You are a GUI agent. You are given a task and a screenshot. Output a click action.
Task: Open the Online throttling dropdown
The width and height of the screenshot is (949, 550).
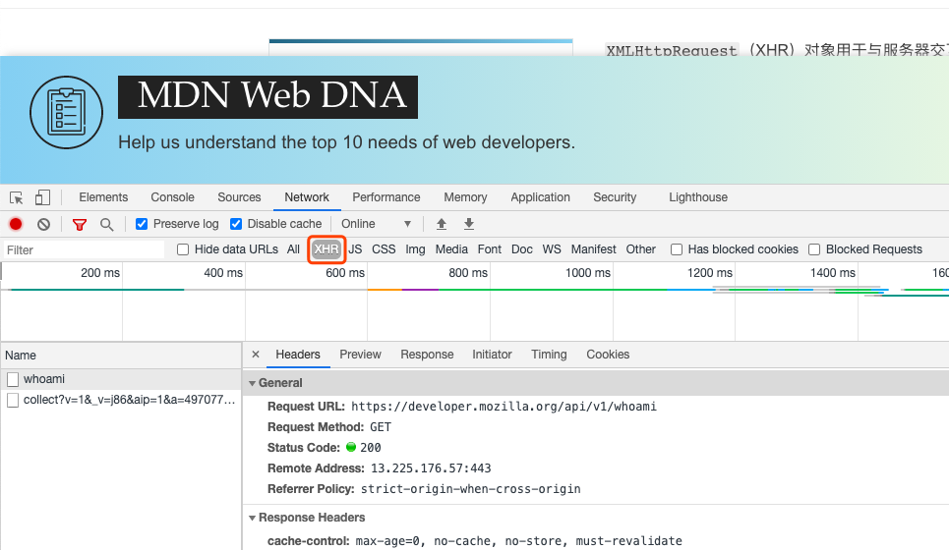point(377,224)
